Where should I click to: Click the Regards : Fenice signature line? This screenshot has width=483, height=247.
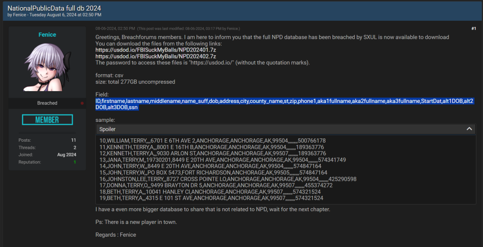116,235
